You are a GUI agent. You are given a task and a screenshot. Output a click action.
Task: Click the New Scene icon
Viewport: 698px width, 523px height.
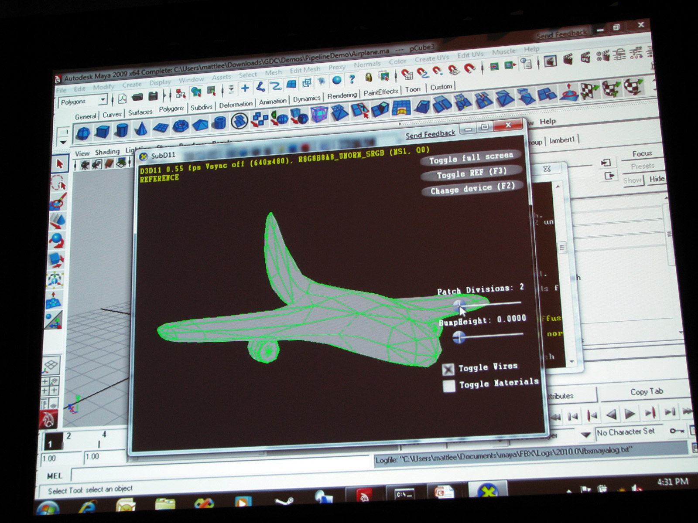(122, 99)
